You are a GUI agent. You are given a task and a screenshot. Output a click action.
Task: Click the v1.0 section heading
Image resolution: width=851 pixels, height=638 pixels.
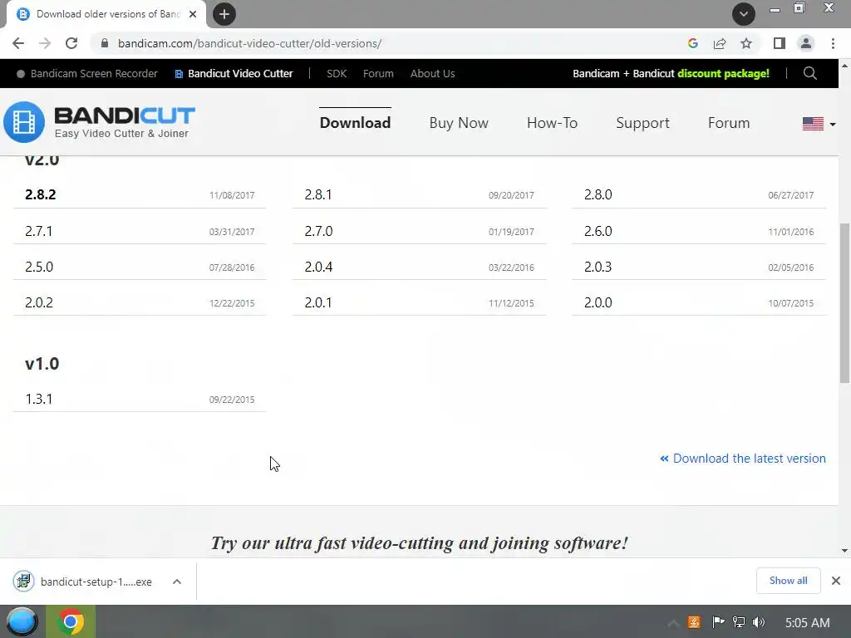tap(42, 364)
